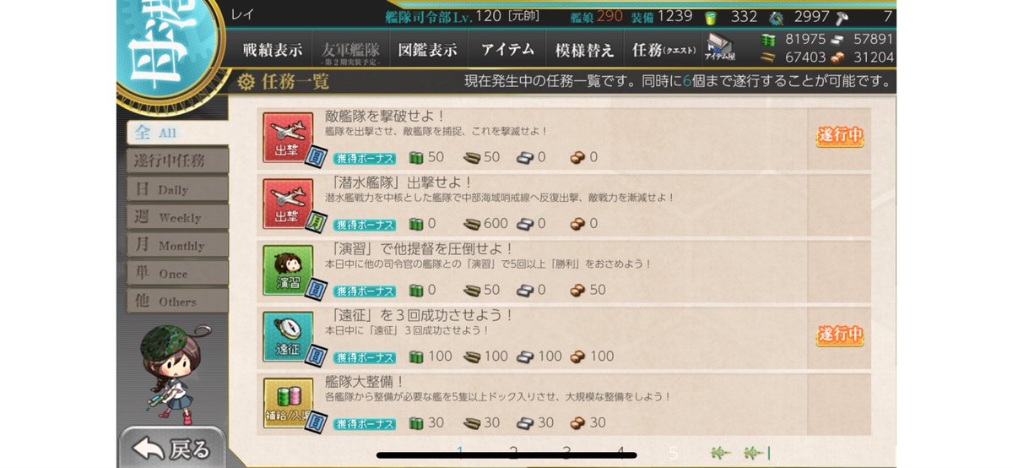Open the 模様替え menu button
The image size is (1013, 468).
pyautogui.click(x=583, y=50)
